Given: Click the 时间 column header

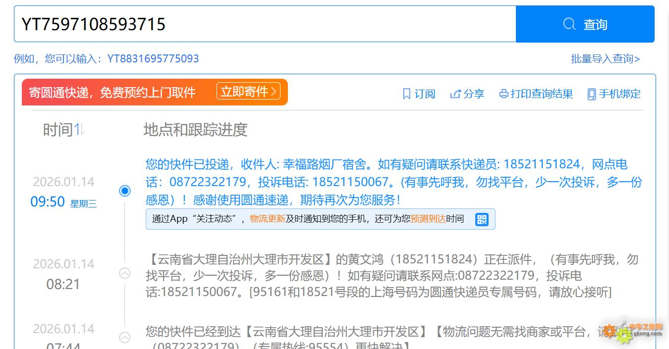Looking at the screenshot, I should click(58, 130).
